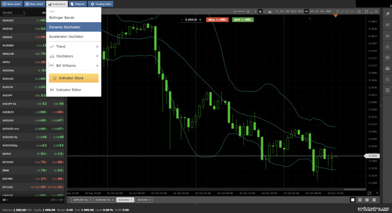The height and width of the screenshot is (213, 392).
Task: Select M30 timeframe
Action: [x=301, y=11]
